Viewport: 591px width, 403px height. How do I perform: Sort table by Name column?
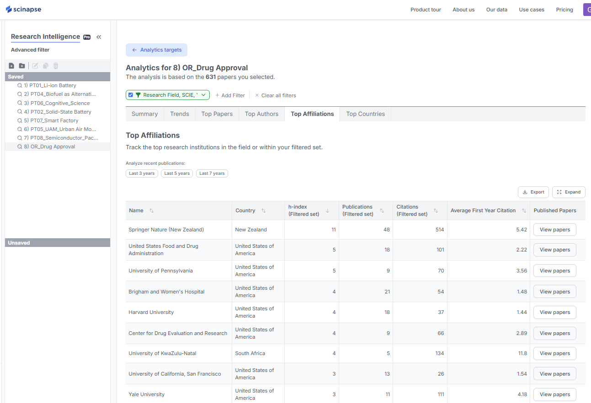pyautogui.click(x=151, y=211)
